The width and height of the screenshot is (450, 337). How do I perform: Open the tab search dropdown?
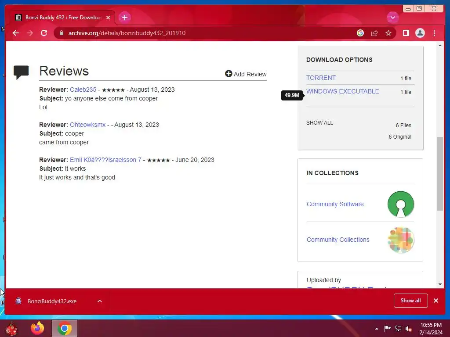click(x=392, y=18)
